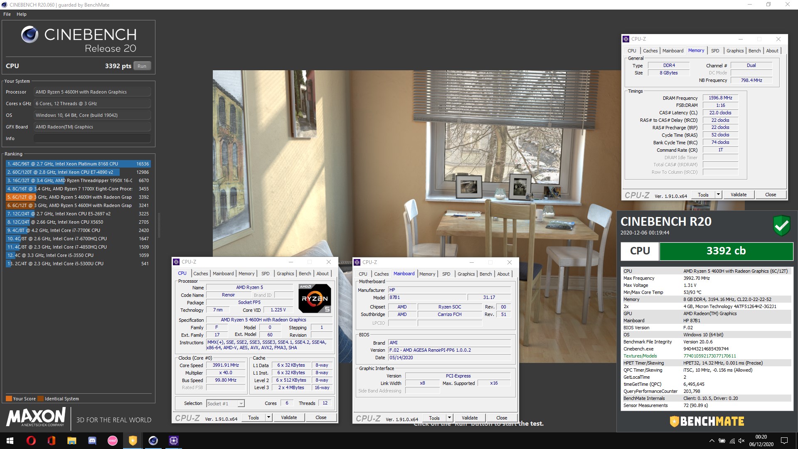
Task: Open Socket #1 selection dropdown
Action: coord(226,403)
